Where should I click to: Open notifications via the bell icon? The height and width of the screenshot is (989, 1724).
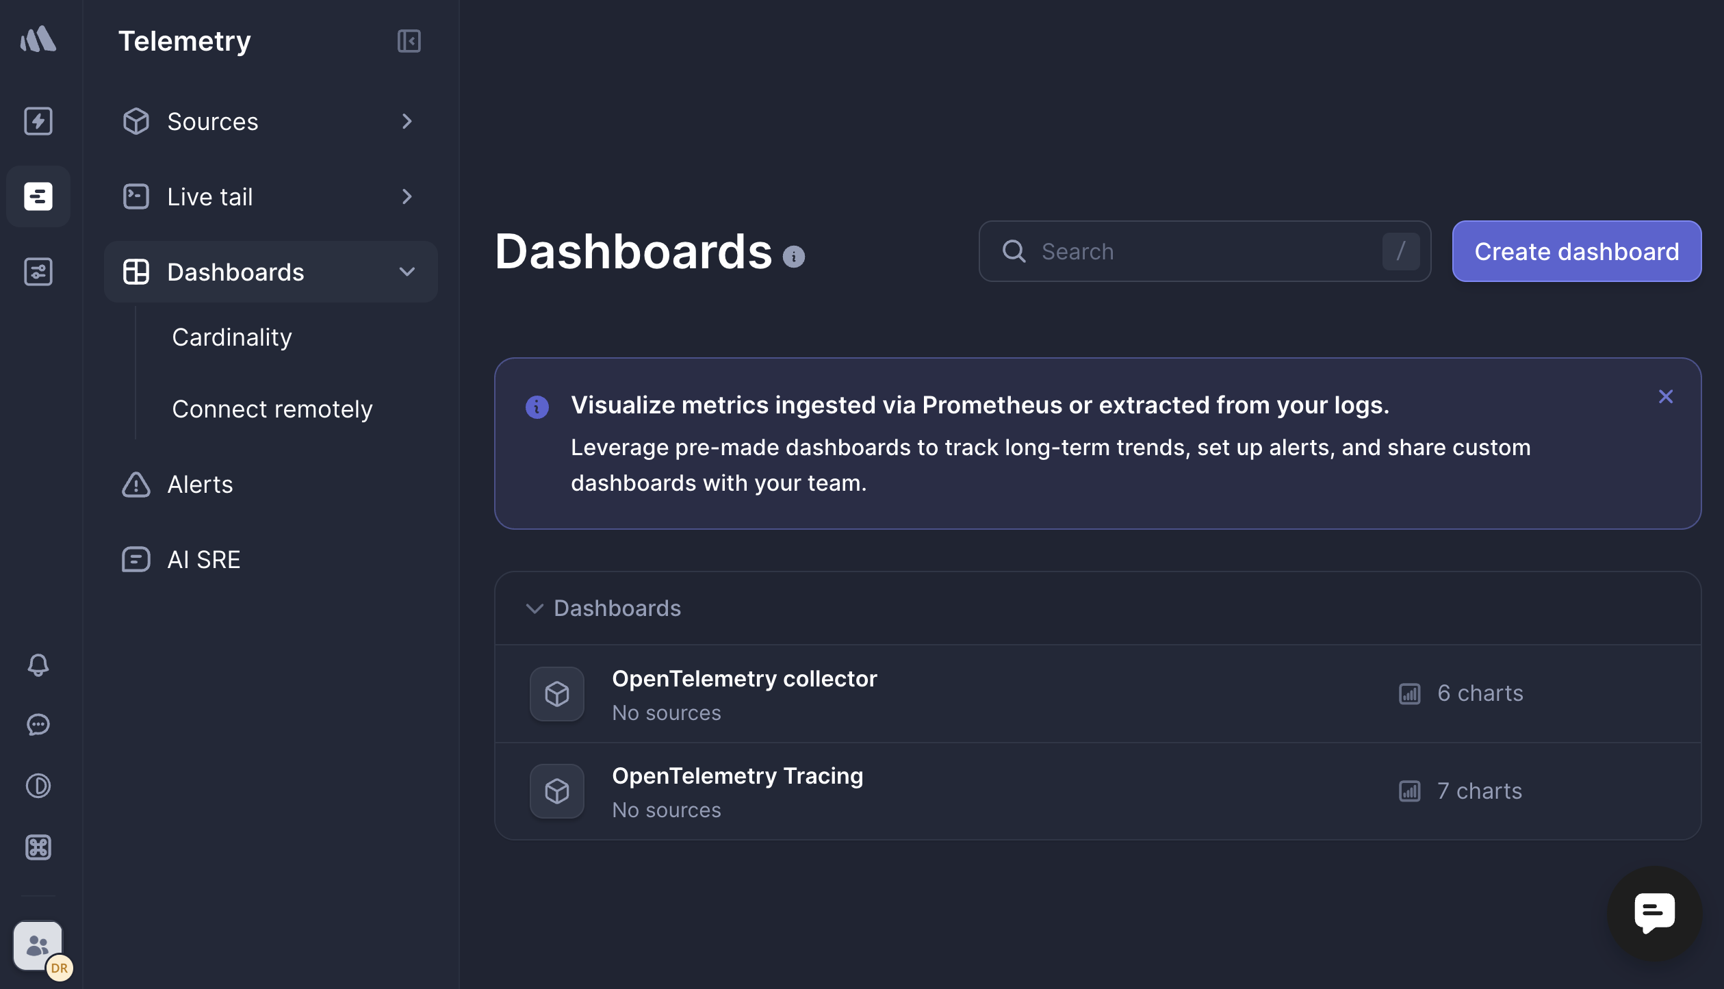coord(38,665)
